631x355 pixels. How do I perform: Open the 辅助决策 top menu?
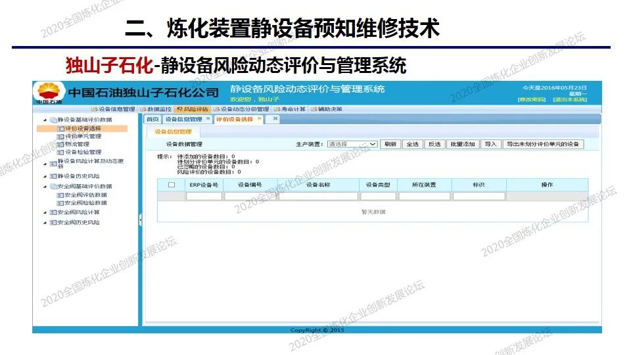327,110
